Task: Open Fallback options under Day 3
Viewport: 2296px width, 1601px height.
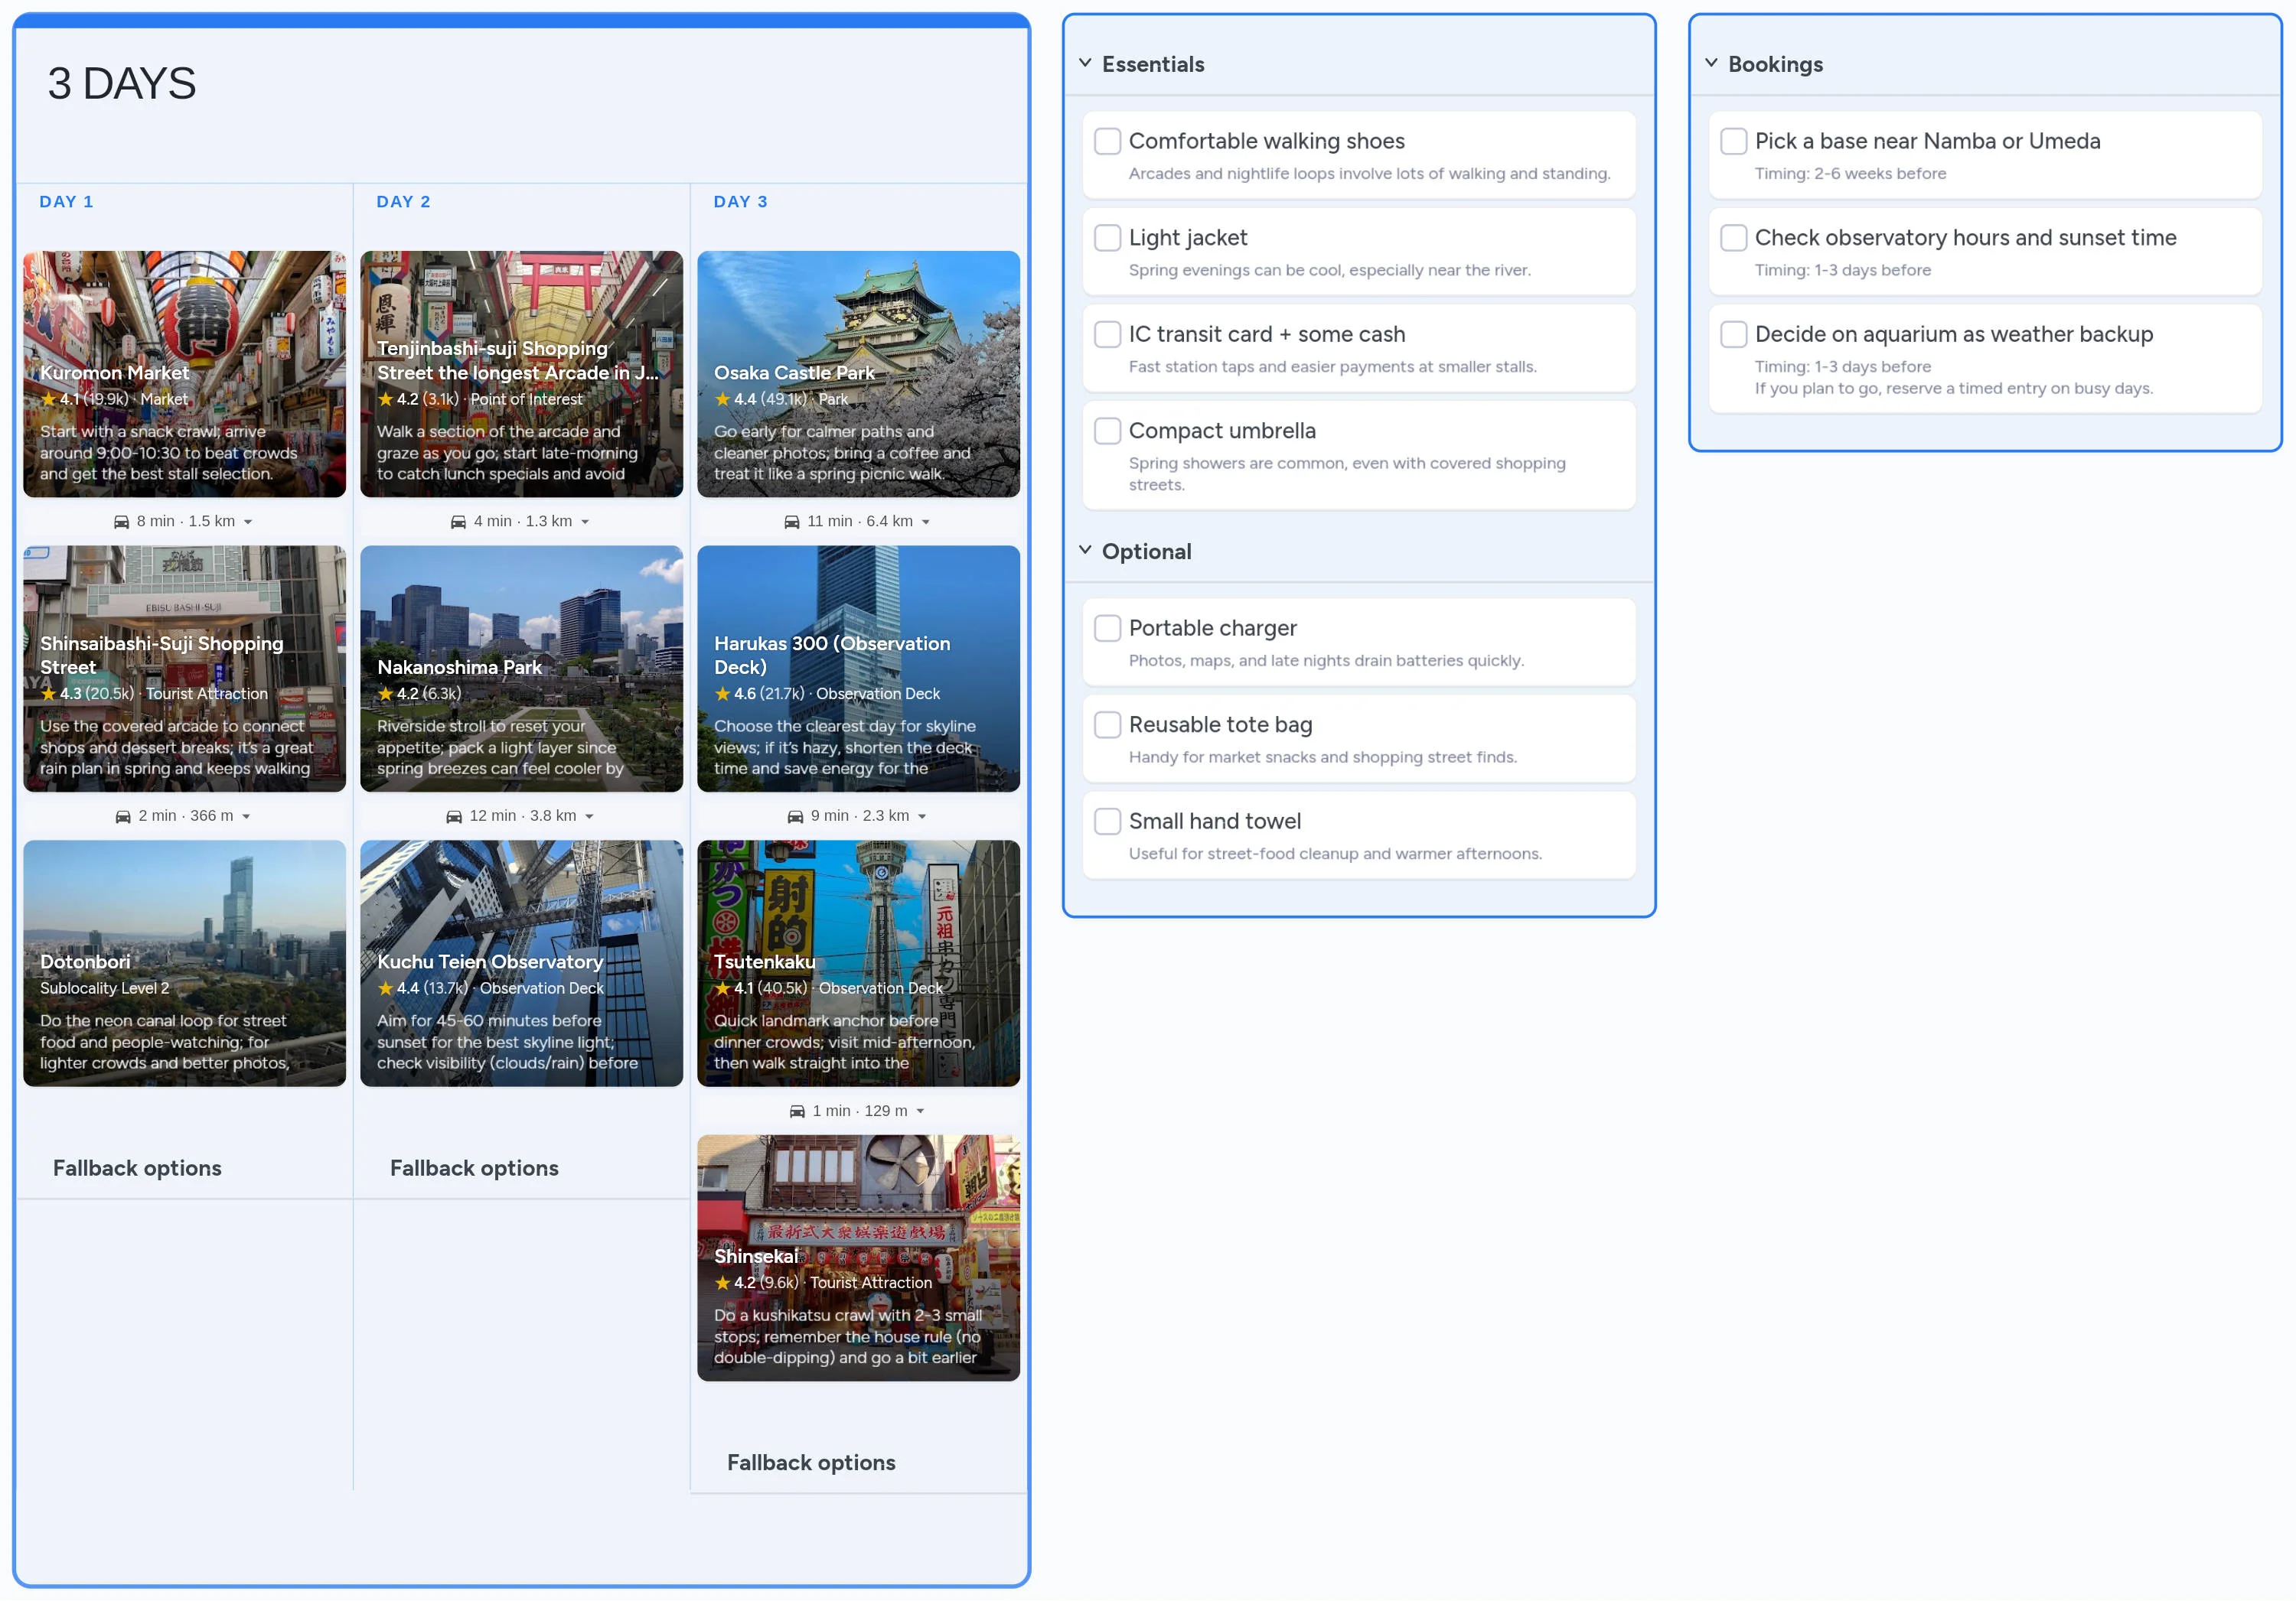Action: [x=811, y=1462]
